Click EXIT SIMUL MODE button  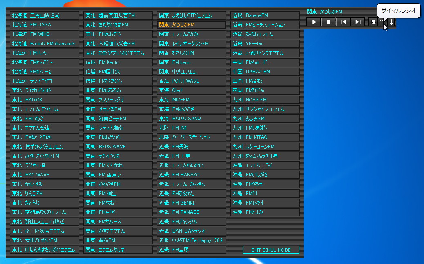pos(271,250)
